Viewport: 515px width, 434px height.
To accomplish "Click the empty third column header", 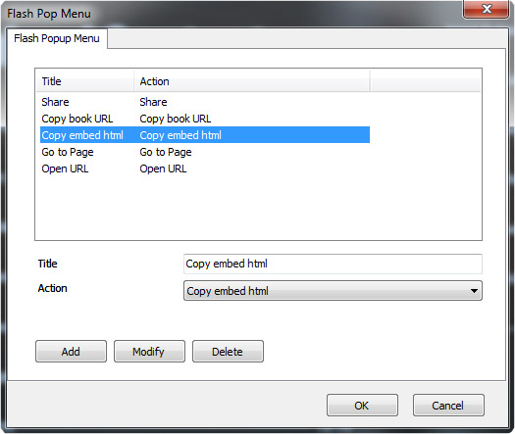I will point(426,81).
